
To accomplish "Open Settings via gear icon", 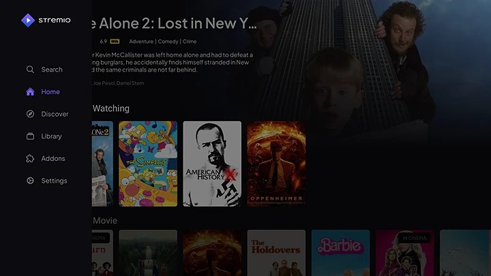I will [x=30, y=181].
